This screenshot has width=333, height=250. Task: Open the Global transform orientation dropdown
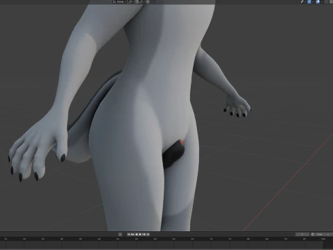tap(120, 1)
